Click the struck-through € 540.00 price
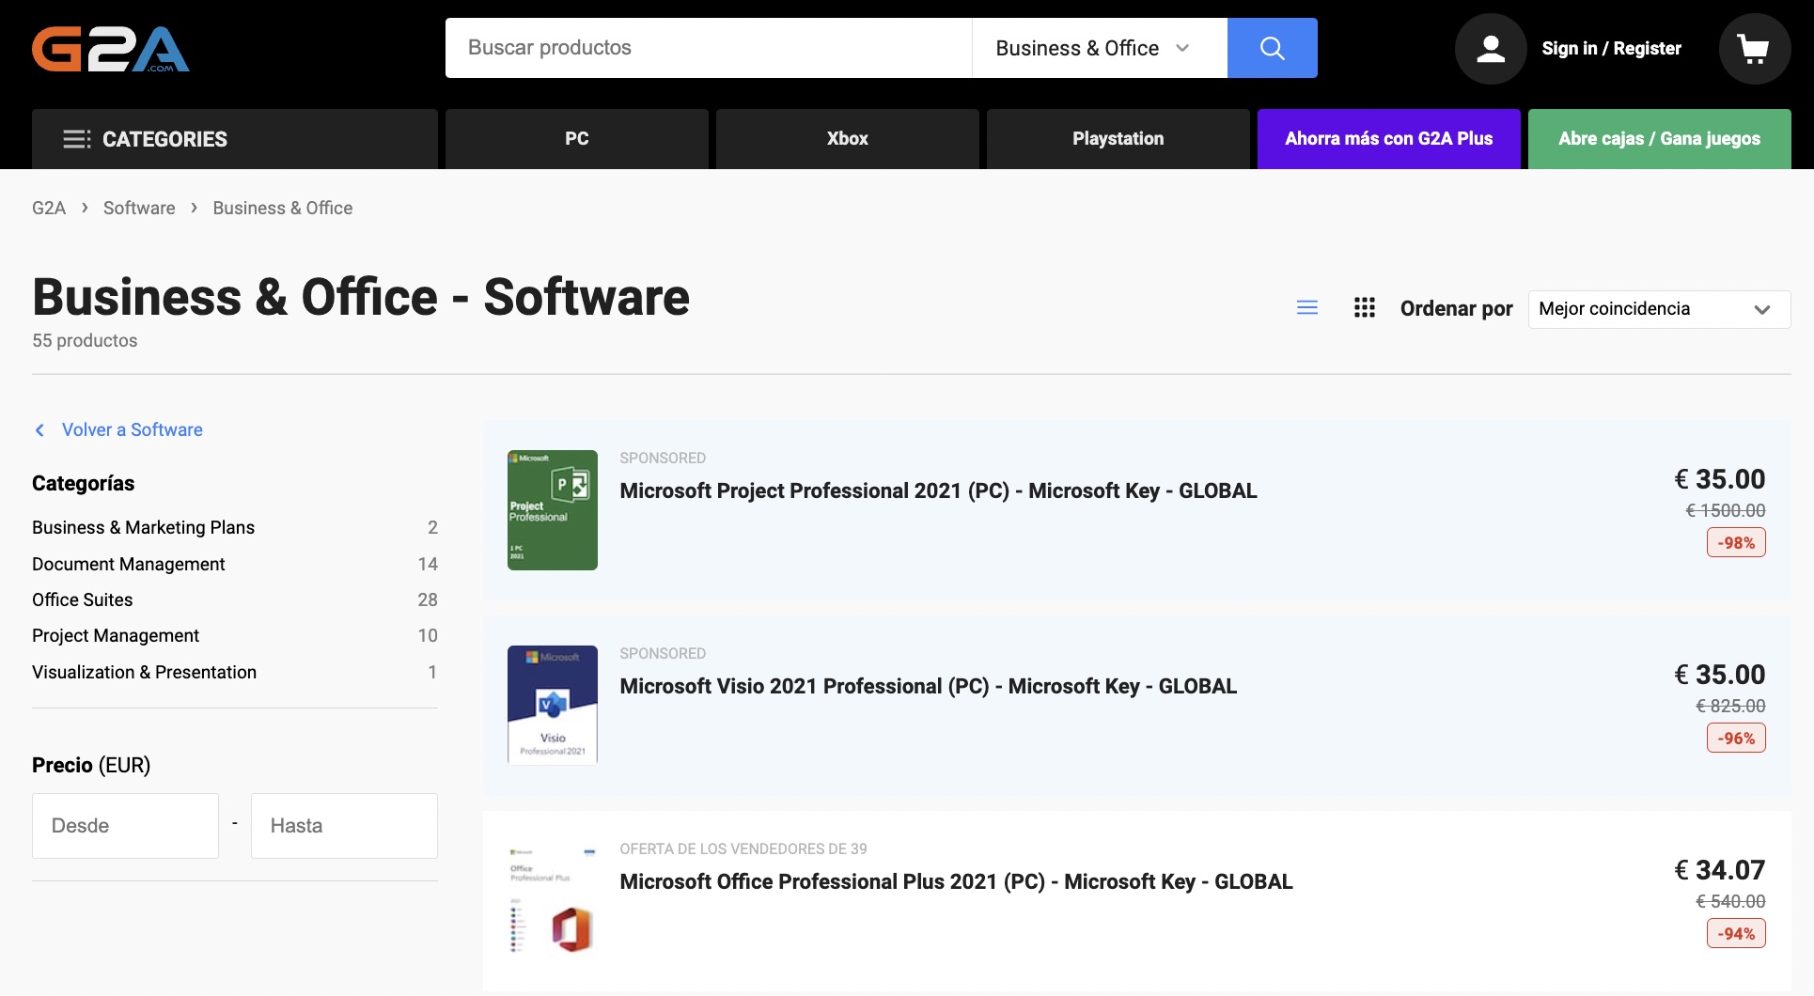The width and height of the screenshot is (1814, 996). pos(1730,902)
